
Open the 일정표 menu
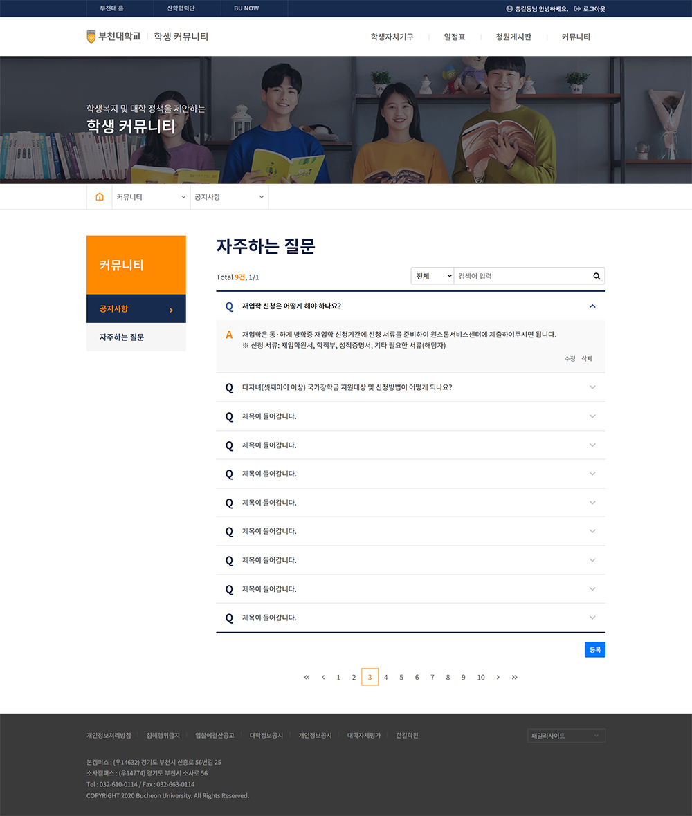pyautogui.click(x=455, y=37)
